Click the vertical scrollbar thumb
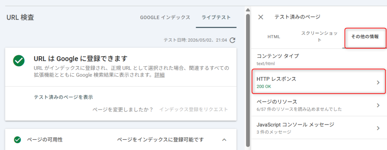The image size is (387, 150). 248,80
